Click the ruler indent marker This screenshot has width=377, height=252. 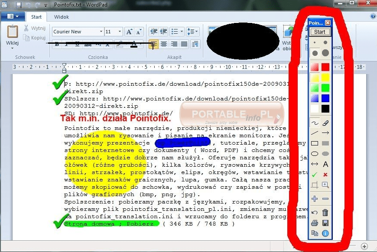click(64, 68)
